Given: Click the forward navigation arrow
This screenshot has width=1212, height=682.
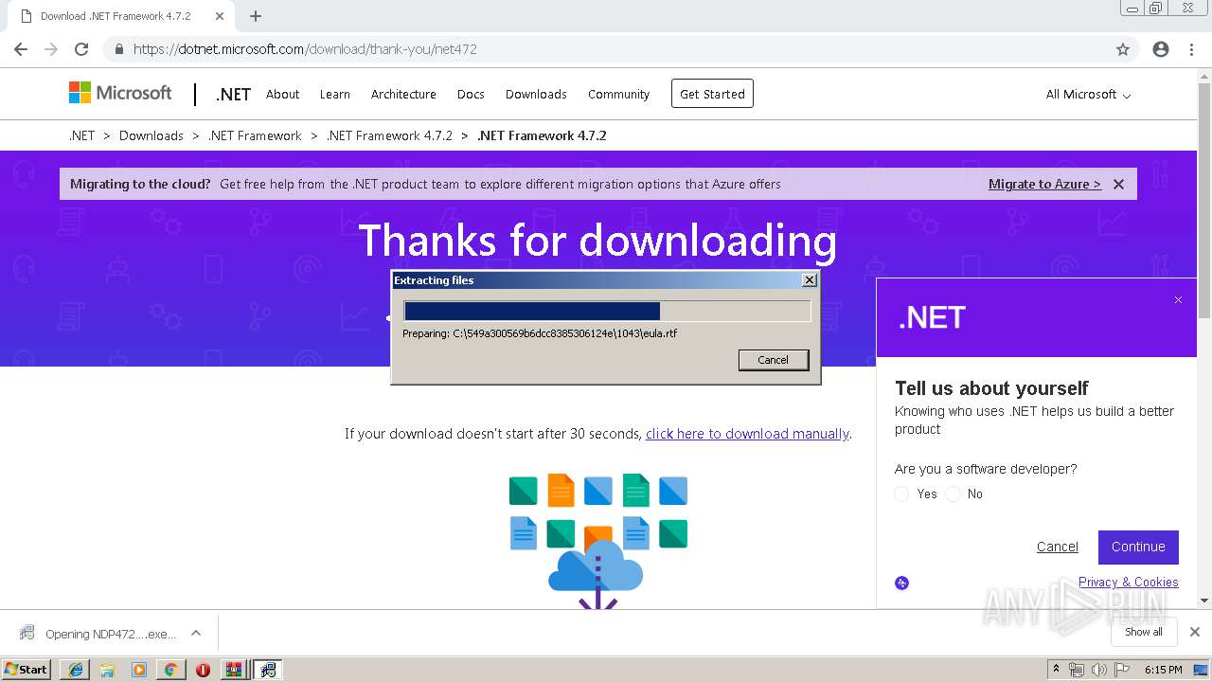Looking at the screenshot, I should click(51, 49).
